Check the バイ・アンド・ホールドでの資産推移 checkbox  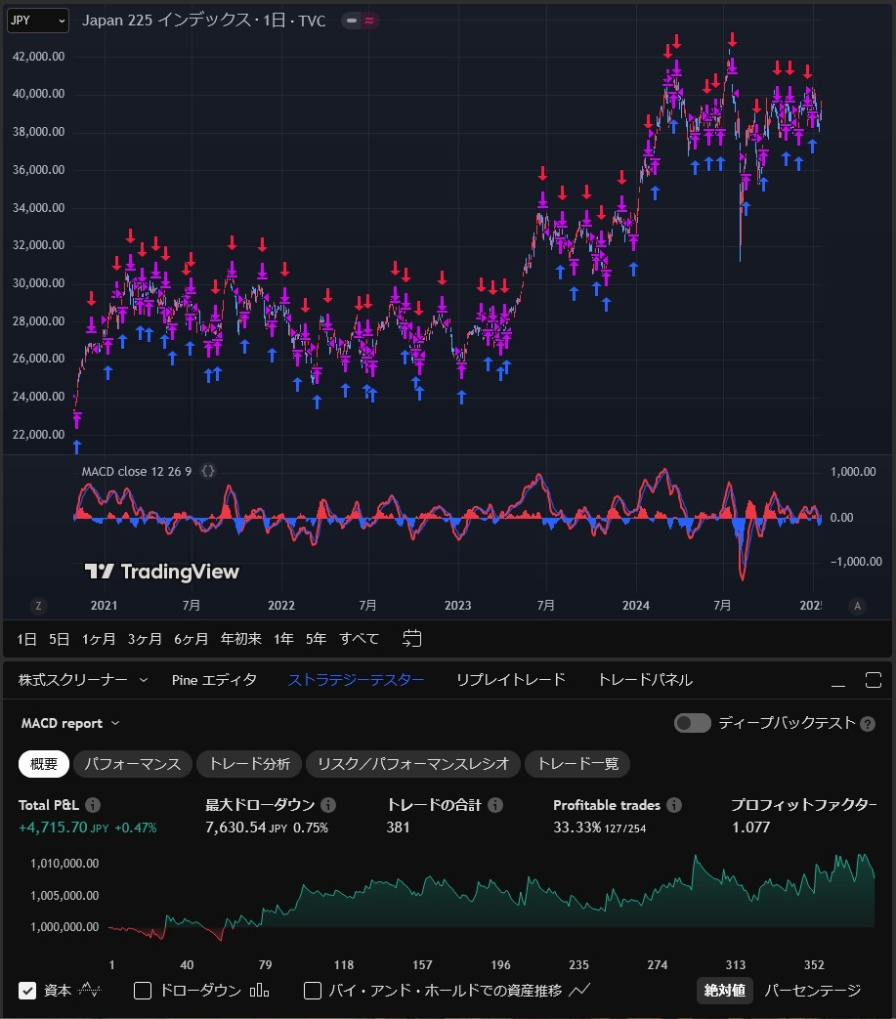tap(313, 990)
